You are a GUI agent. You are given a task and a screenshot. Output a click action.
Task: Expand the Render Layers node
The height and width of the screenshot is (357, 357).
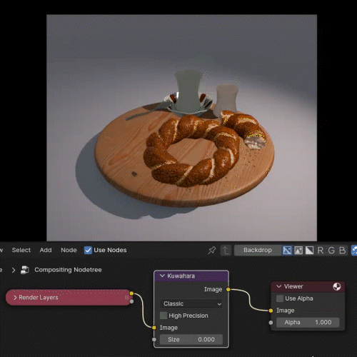(x=15, y=298)
